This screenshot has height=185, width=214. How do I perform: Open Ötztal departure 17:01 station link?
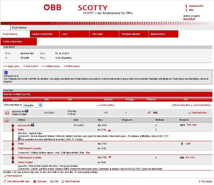[x=21, y=144]
